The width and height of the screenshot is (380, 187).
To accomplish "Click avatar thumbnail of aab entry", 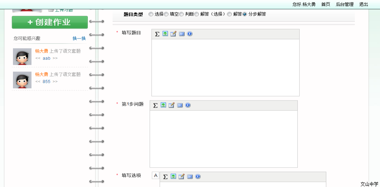I will 22,57.
